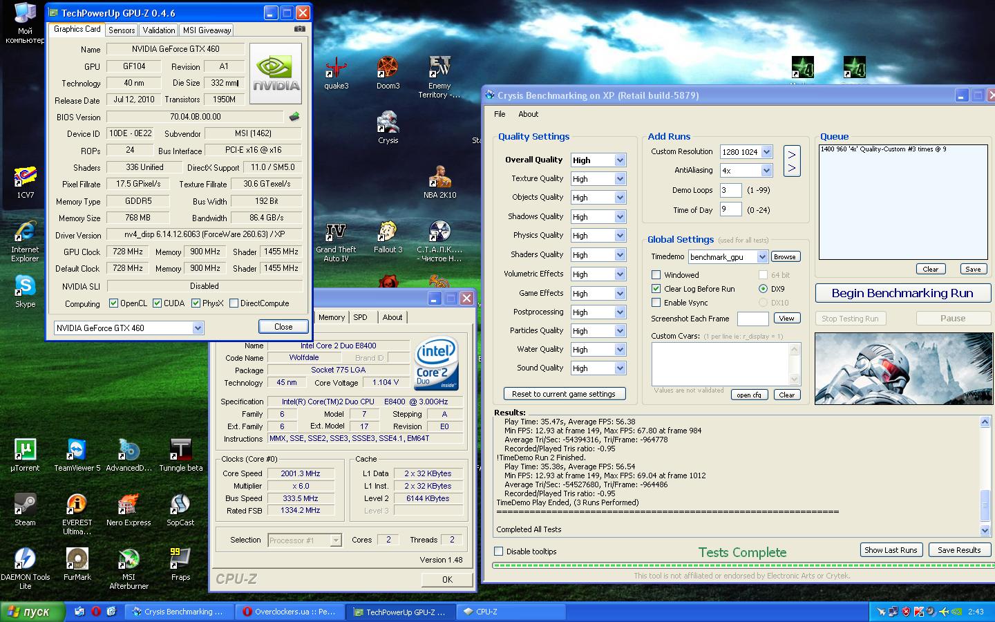
Task: Launch MSI Afterburner from the desktop
Action: [x=129, y=569]
